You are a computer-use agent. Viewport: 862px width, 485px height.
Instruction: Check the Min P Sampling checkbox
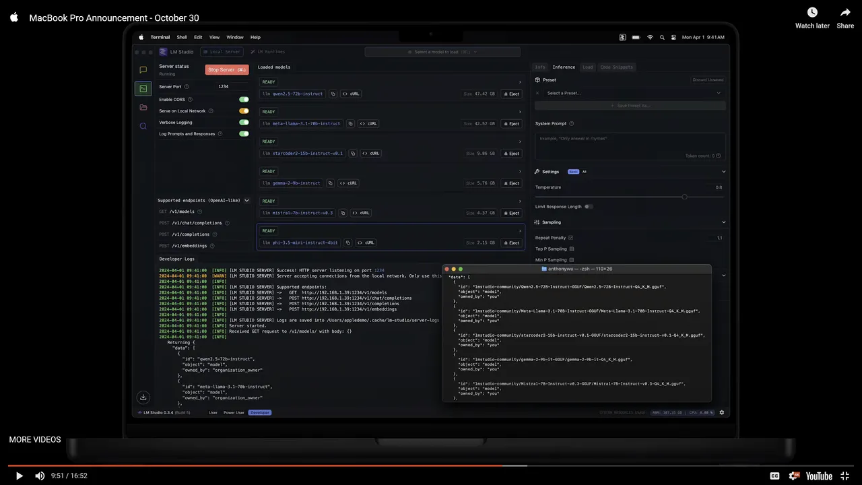(x=572, y=260)
